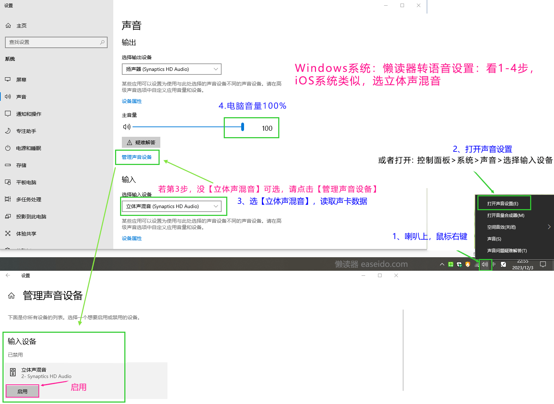Go to 电源和睡眠 settings

coord(29,148)
